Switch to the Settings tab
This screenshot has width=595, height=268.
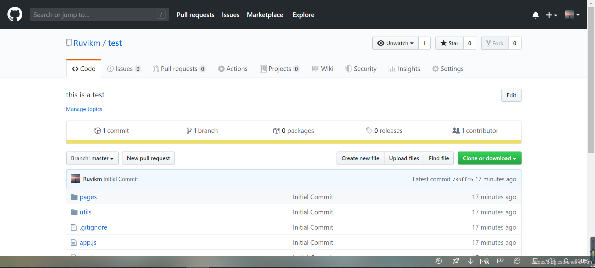[x=448, y=69]
